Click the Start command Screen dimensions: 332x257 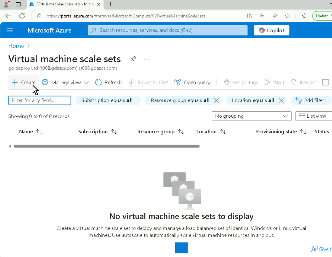point(275,83)
